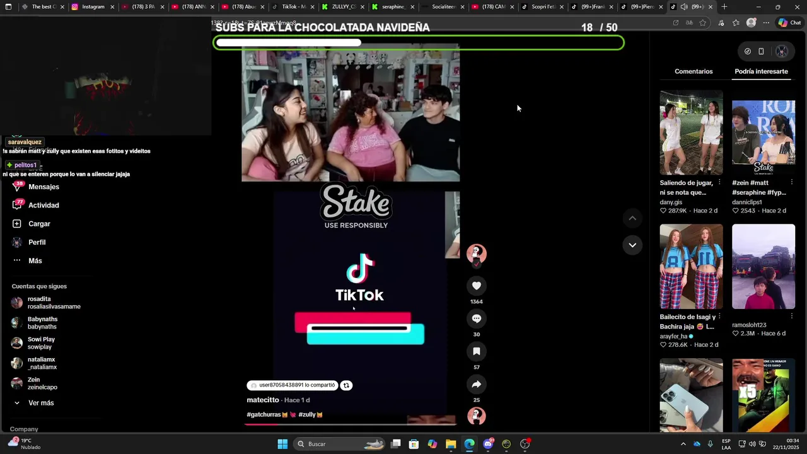
Task: Switch to The best browser tab
Action: pyautogui.click(x=43, y=7)
